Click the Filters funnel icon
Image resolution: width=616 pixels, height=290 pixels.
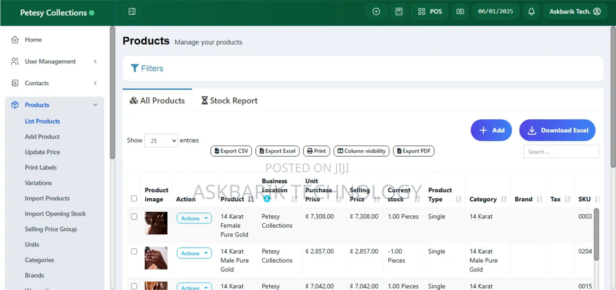(134, 68)
